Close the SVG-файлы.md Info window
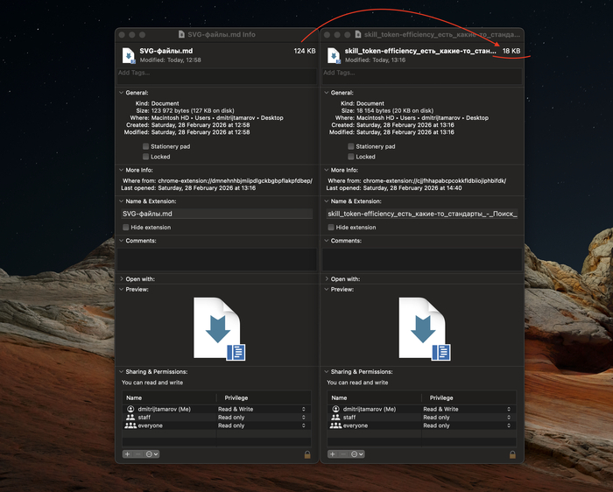Image resolution: width=613 pixels, height=492 pixels. click(x=122, y=35)
